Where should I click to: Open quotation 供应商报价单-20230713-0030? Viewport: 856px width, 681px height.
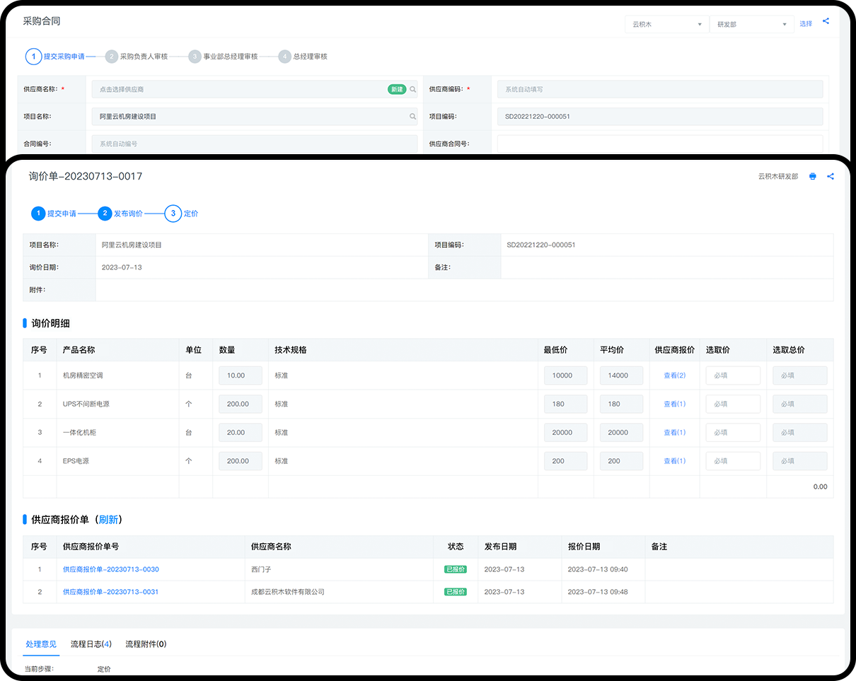110,569
